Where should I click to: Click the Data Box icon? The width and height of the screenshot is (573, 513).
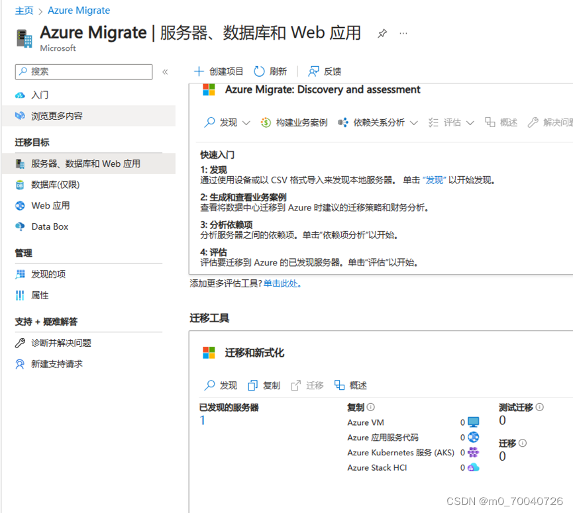20,227
